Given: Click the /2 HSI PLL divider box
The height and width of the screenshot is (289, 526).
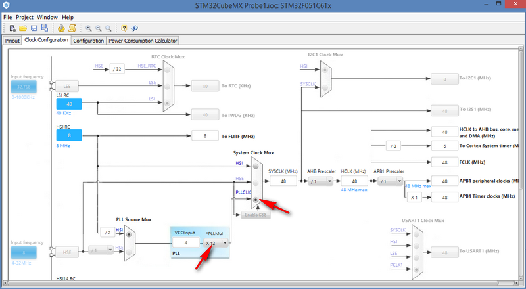Looking at the screenshot, I should pyautogui.click(x=108, y=232).
